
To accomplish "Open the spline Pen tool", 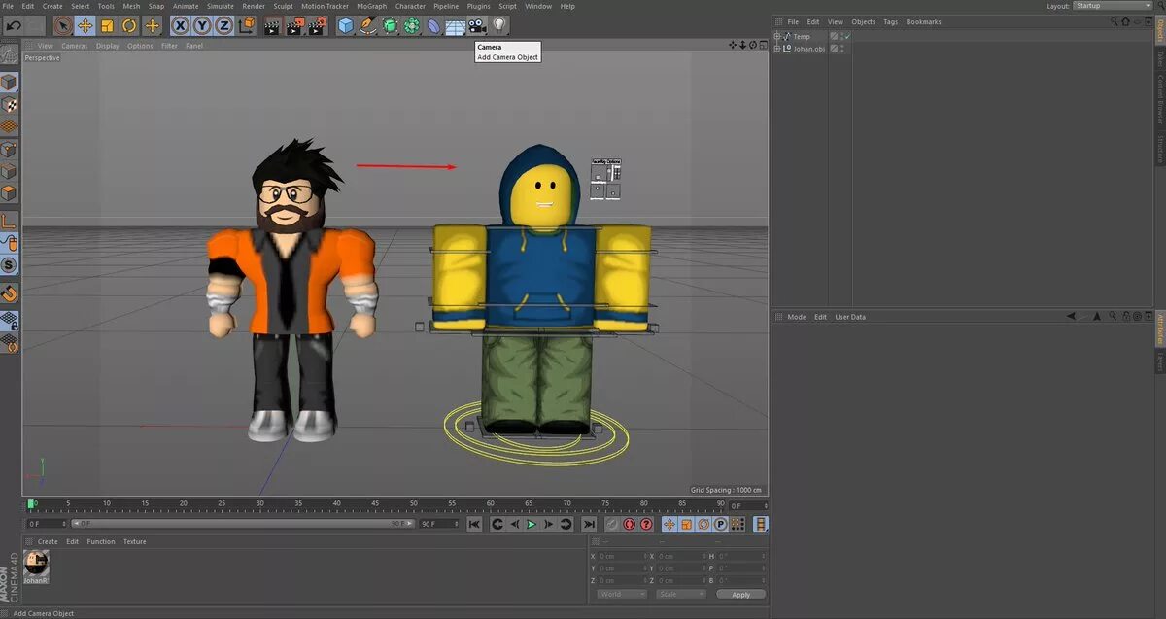I will point(368,25).
